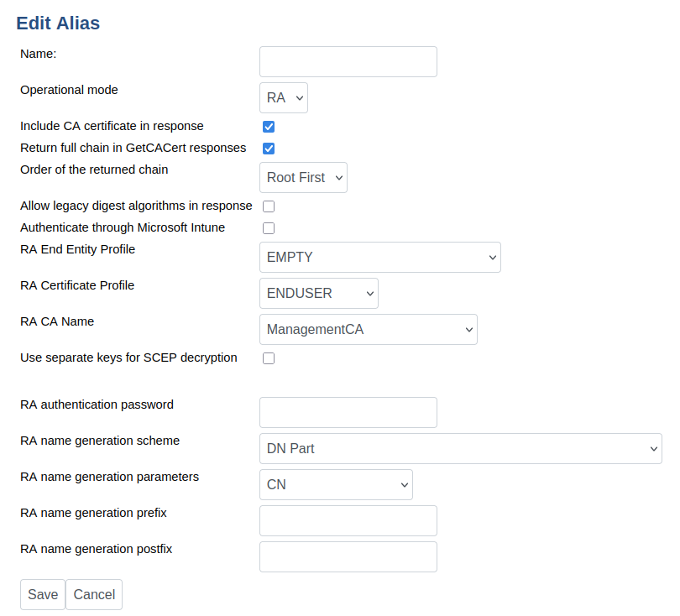The height and width of the screenshot is (616, 680).
Task: Click the RA authentication password field
Action: tap(348, 412)
